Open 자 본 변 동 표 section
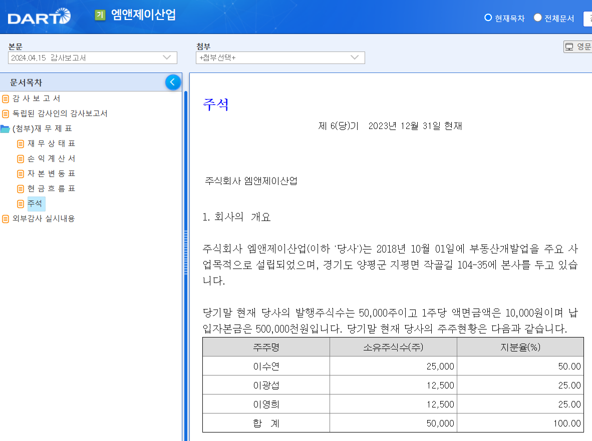 pyautogui.click(x=52, y=173)
